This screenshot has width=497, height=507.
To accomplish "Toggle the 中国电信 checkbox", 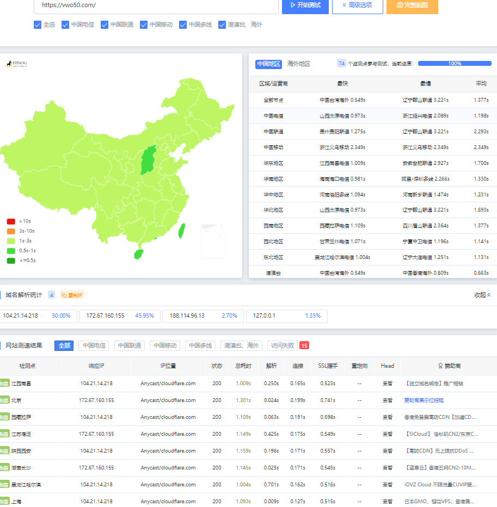I will point(65,25).
